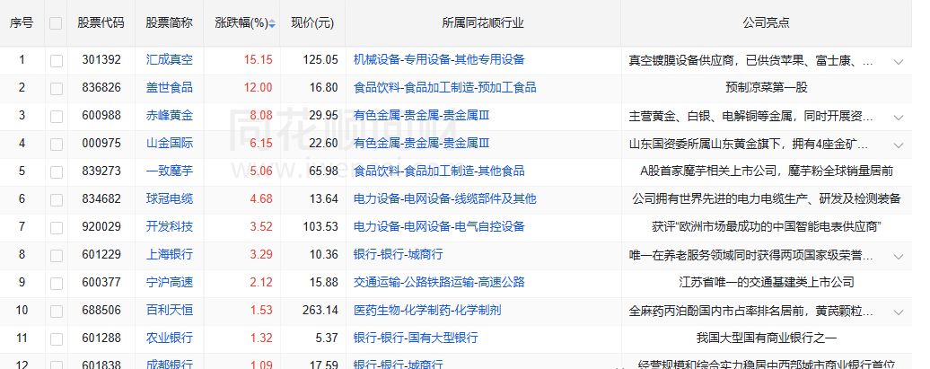Click stock code 688506

tap(101, 311)
